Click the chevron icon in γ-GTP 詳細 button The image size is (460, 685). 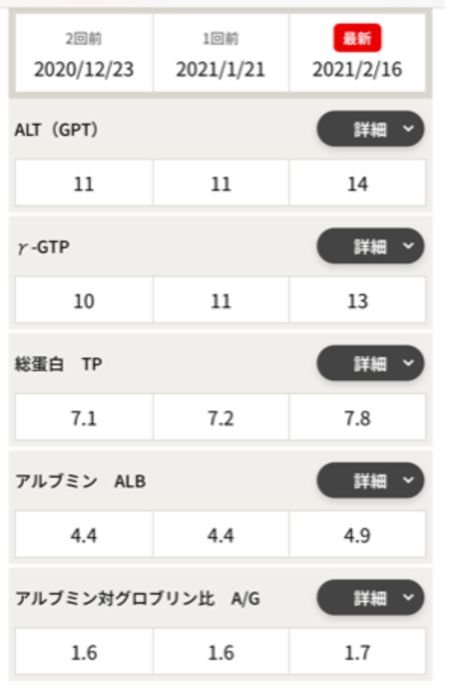pos(408,246)
